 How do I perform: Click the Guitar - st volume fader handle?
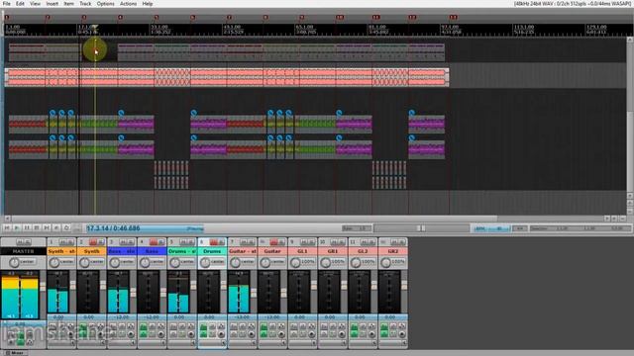(x=254, y=293)
